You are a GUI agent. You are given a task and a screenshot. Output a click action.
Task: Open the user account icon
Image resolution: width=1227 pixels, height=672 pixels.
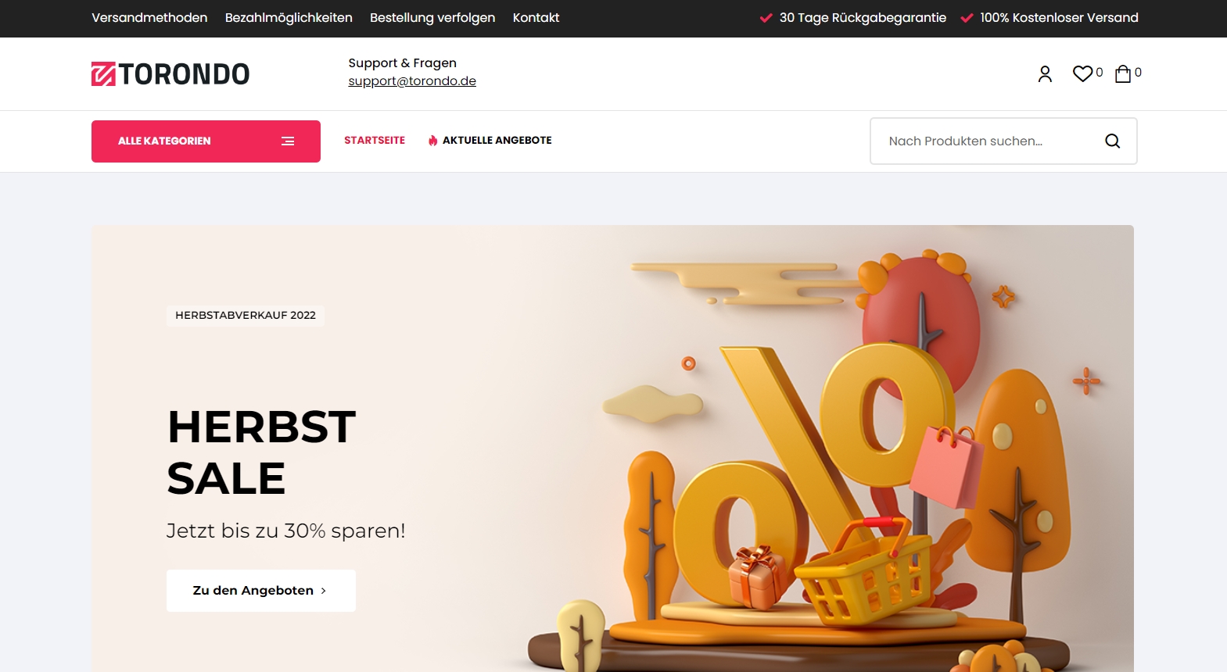(1045, 73)
